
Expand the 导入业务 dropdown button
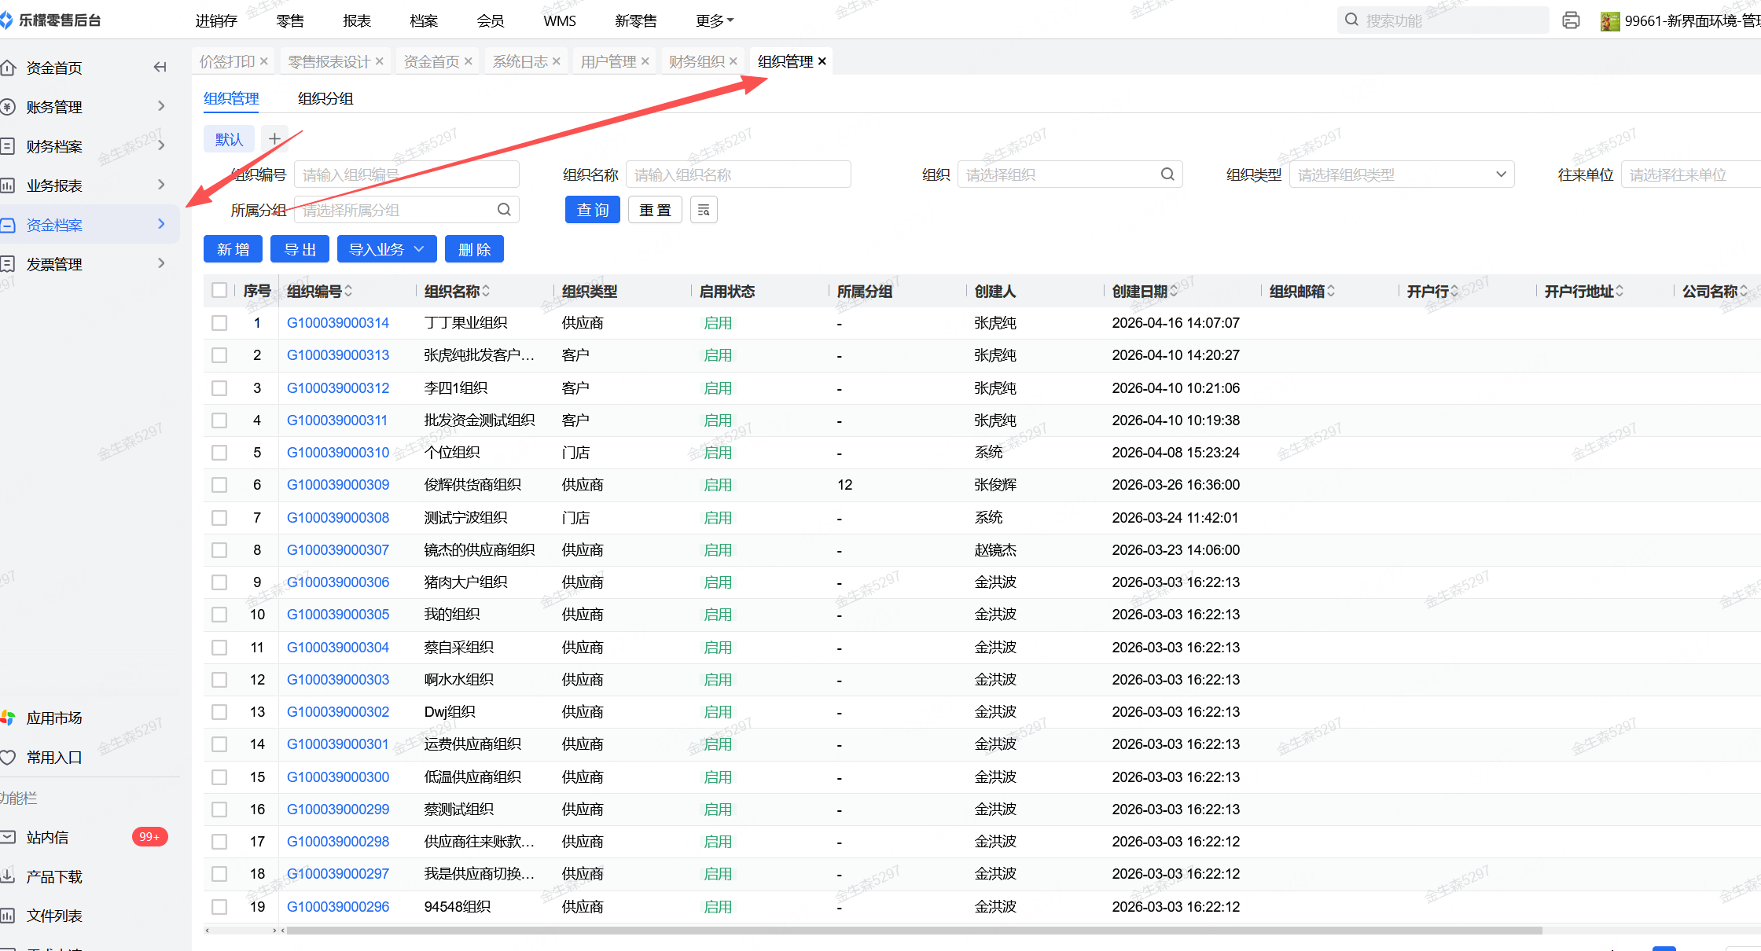coord(386,249)
